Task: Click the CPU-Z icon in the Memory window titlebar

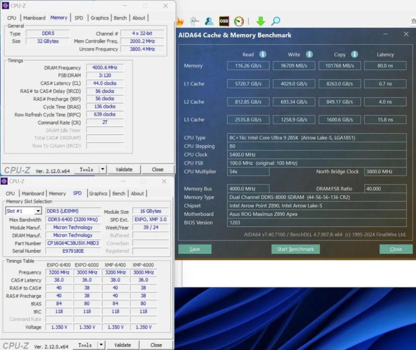Action: click(x=5, y=5)
